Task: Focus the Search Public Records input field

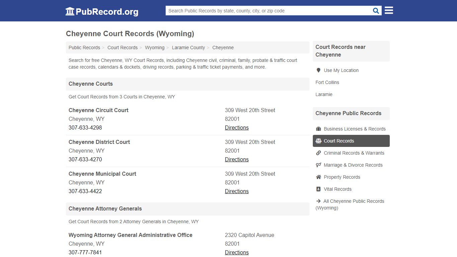Action: tap(269, 11)
